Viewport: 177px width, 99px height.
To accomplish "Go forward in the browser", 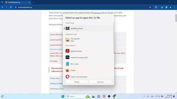I will 7,7.
